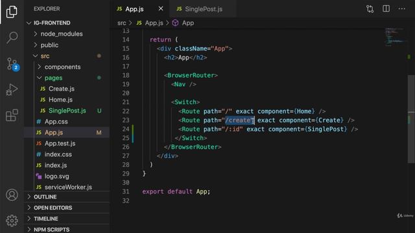The width and height of the screenshot is (415, 233).
Task: Click the return keyword on line 14
Action: (x=160, y=39)
